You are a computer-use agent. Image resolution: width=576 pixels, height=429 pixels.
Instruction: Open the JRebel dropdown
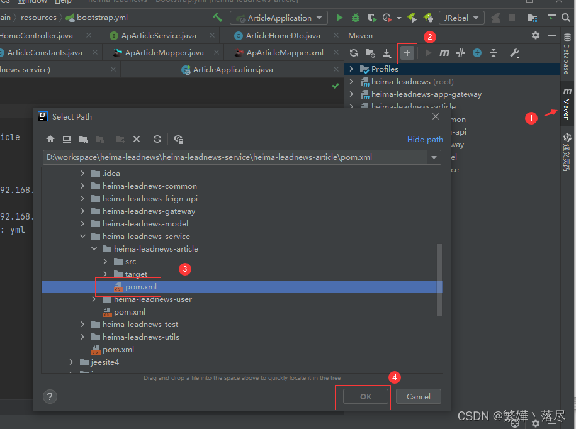coord(461,18)
